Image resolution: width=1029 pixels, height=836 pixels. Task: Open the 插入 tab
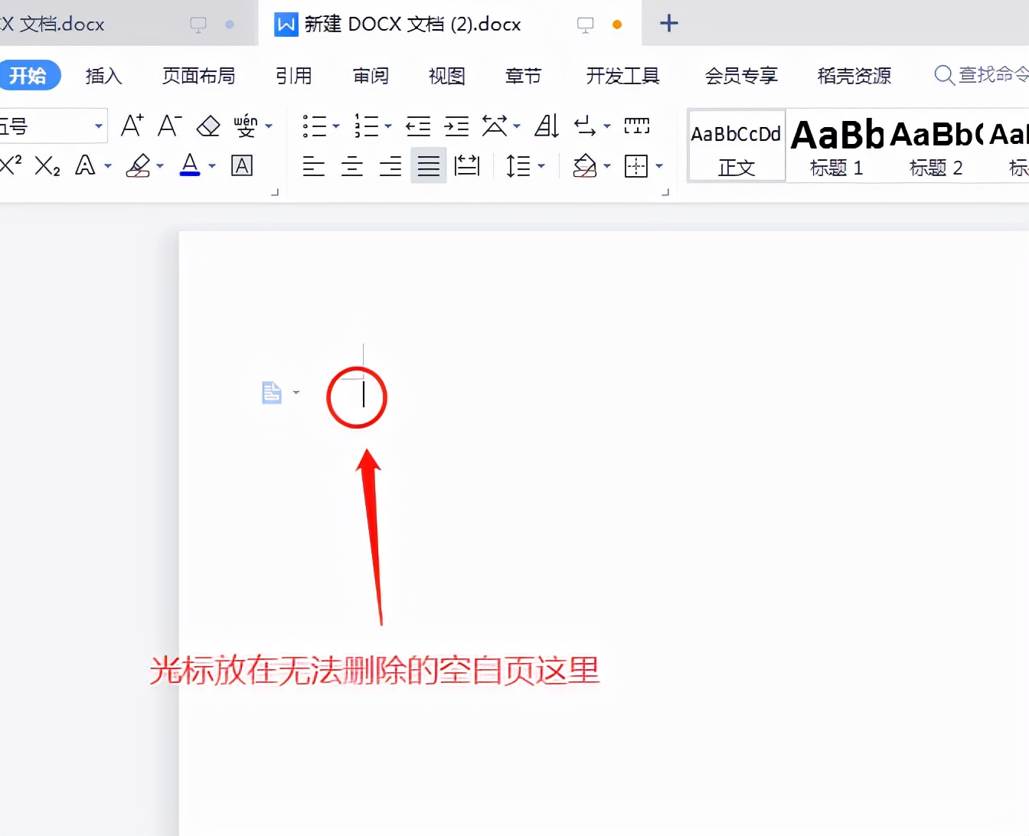point(103,76)
